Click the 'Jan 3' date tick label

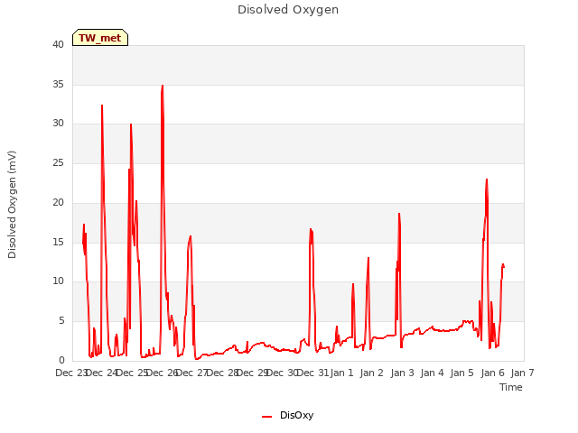tap(402, 373)
